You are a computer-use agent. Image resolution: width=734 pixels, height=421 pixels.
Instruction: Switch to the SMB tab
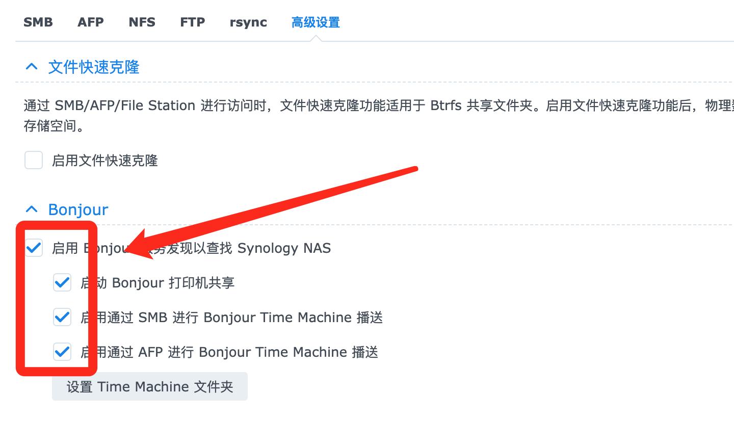pos(38,22)
